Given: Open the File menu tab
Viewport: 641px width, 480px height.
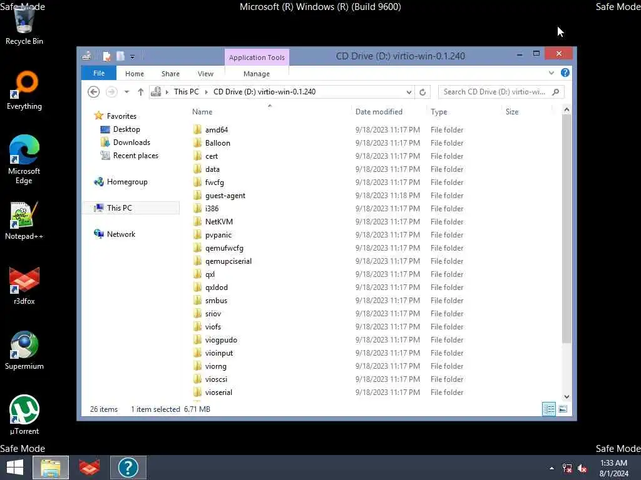Looking at the screenshot, I should (x=98, y=74).
